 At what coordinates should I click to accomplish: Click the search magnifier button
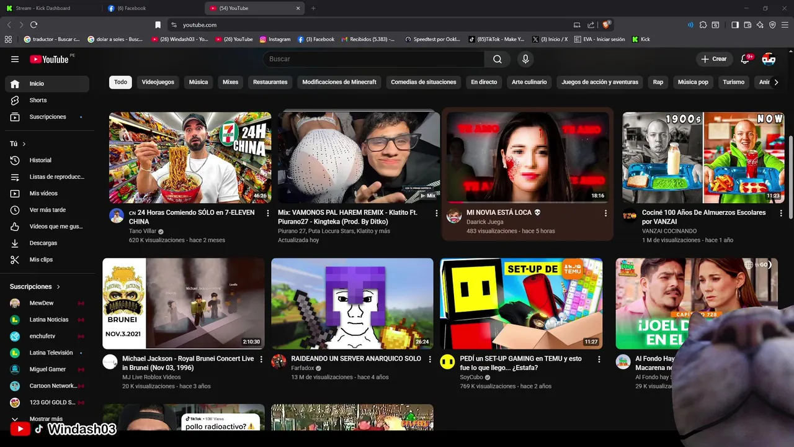coord(497,59)
